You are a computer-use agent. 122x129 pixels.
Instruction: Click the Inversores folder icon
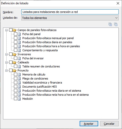[14, 54]
